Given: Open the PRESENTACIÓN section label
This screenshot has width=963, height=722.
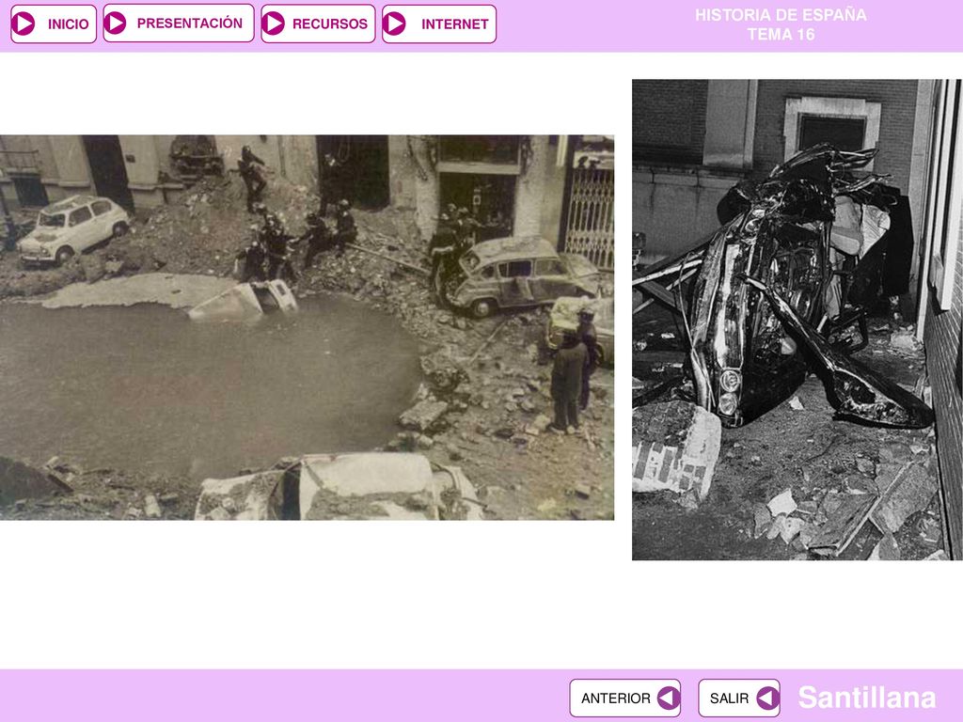Looking at the screenshot, I should pos(190,24).
